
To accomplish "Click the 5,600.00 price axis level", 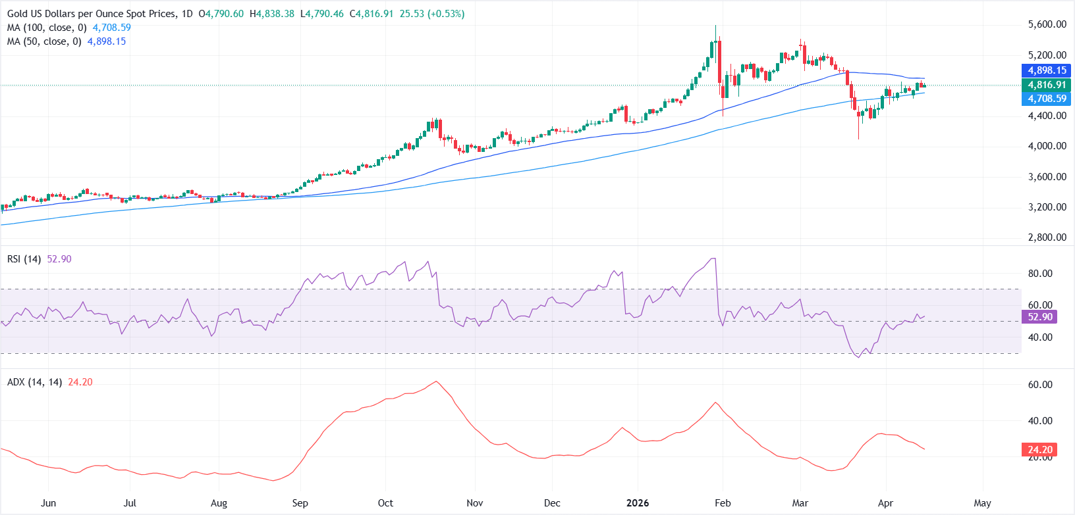I will 1047,24.
